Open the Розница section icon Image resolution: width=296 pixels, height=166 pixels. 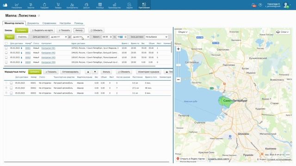coord(100,5)
